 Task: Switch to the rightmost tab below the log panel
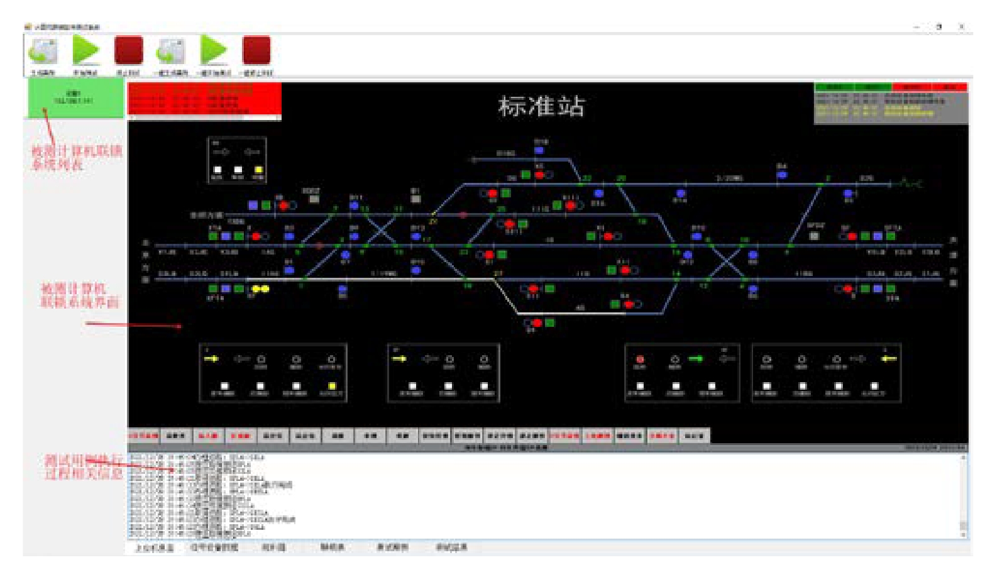pyautogui.click(x=451, y=548)
